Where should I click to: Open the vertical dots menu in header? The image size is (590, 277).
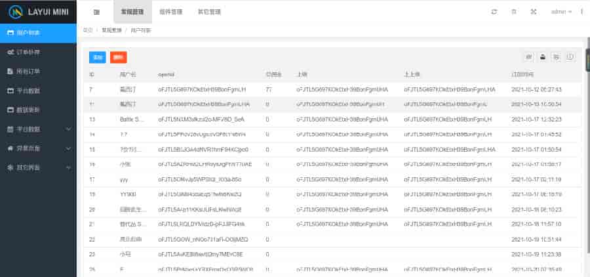tap(581, 12)
